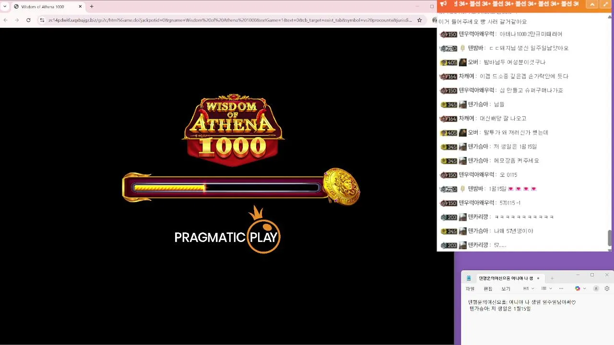The image size is (614, 345).
Task: Click the chat scrollbar thumb
Action: pyautogui.click(x=610, y=237)
